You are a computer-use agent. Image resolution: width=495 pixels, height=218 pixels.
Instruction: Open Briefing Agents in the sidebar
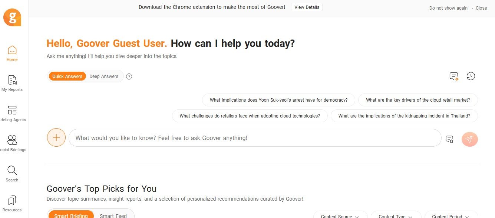(x=12, y=113)
